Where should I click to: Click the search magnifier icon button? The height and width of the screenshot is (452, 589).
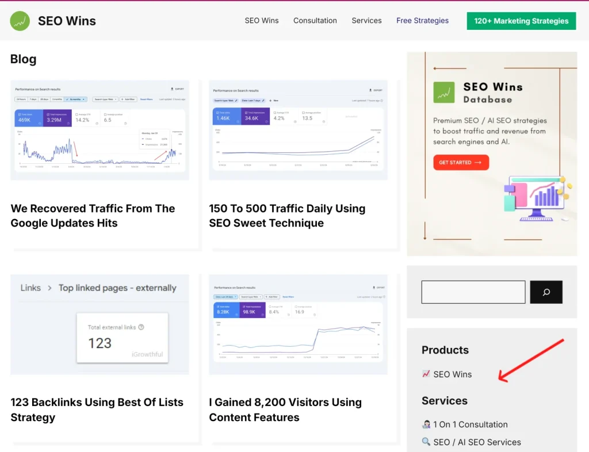point(545,292)
